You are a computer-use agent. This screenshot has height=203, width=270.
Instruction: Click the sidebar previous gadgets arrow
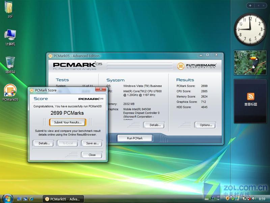click(258, 5)
